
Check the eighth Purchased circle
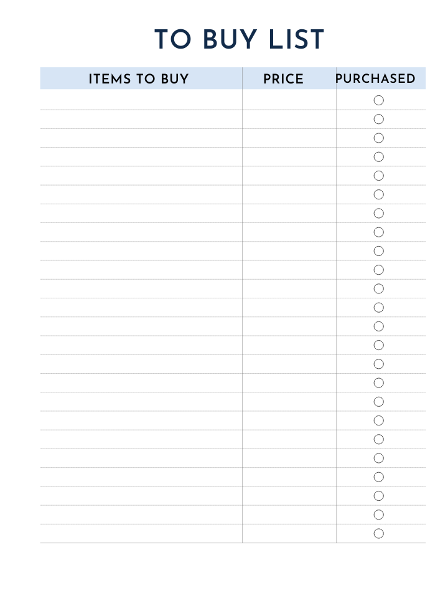coord(378,232)
